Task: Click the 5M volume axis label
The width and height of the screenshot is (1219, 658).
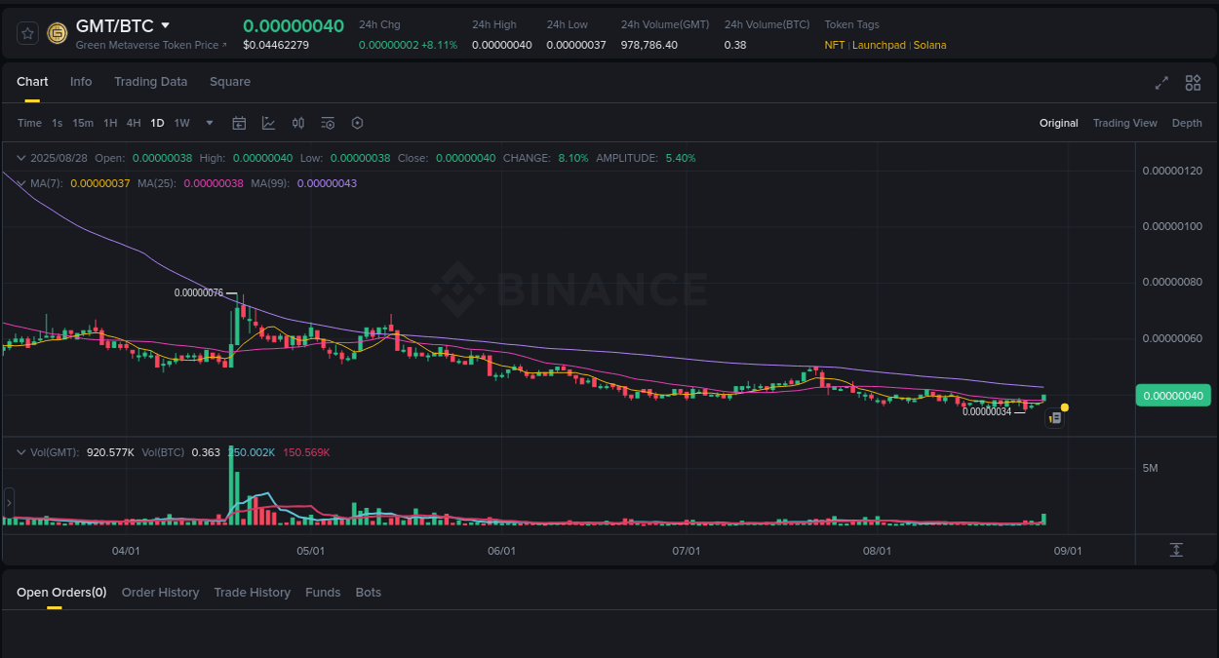Action: point(1150,469)
